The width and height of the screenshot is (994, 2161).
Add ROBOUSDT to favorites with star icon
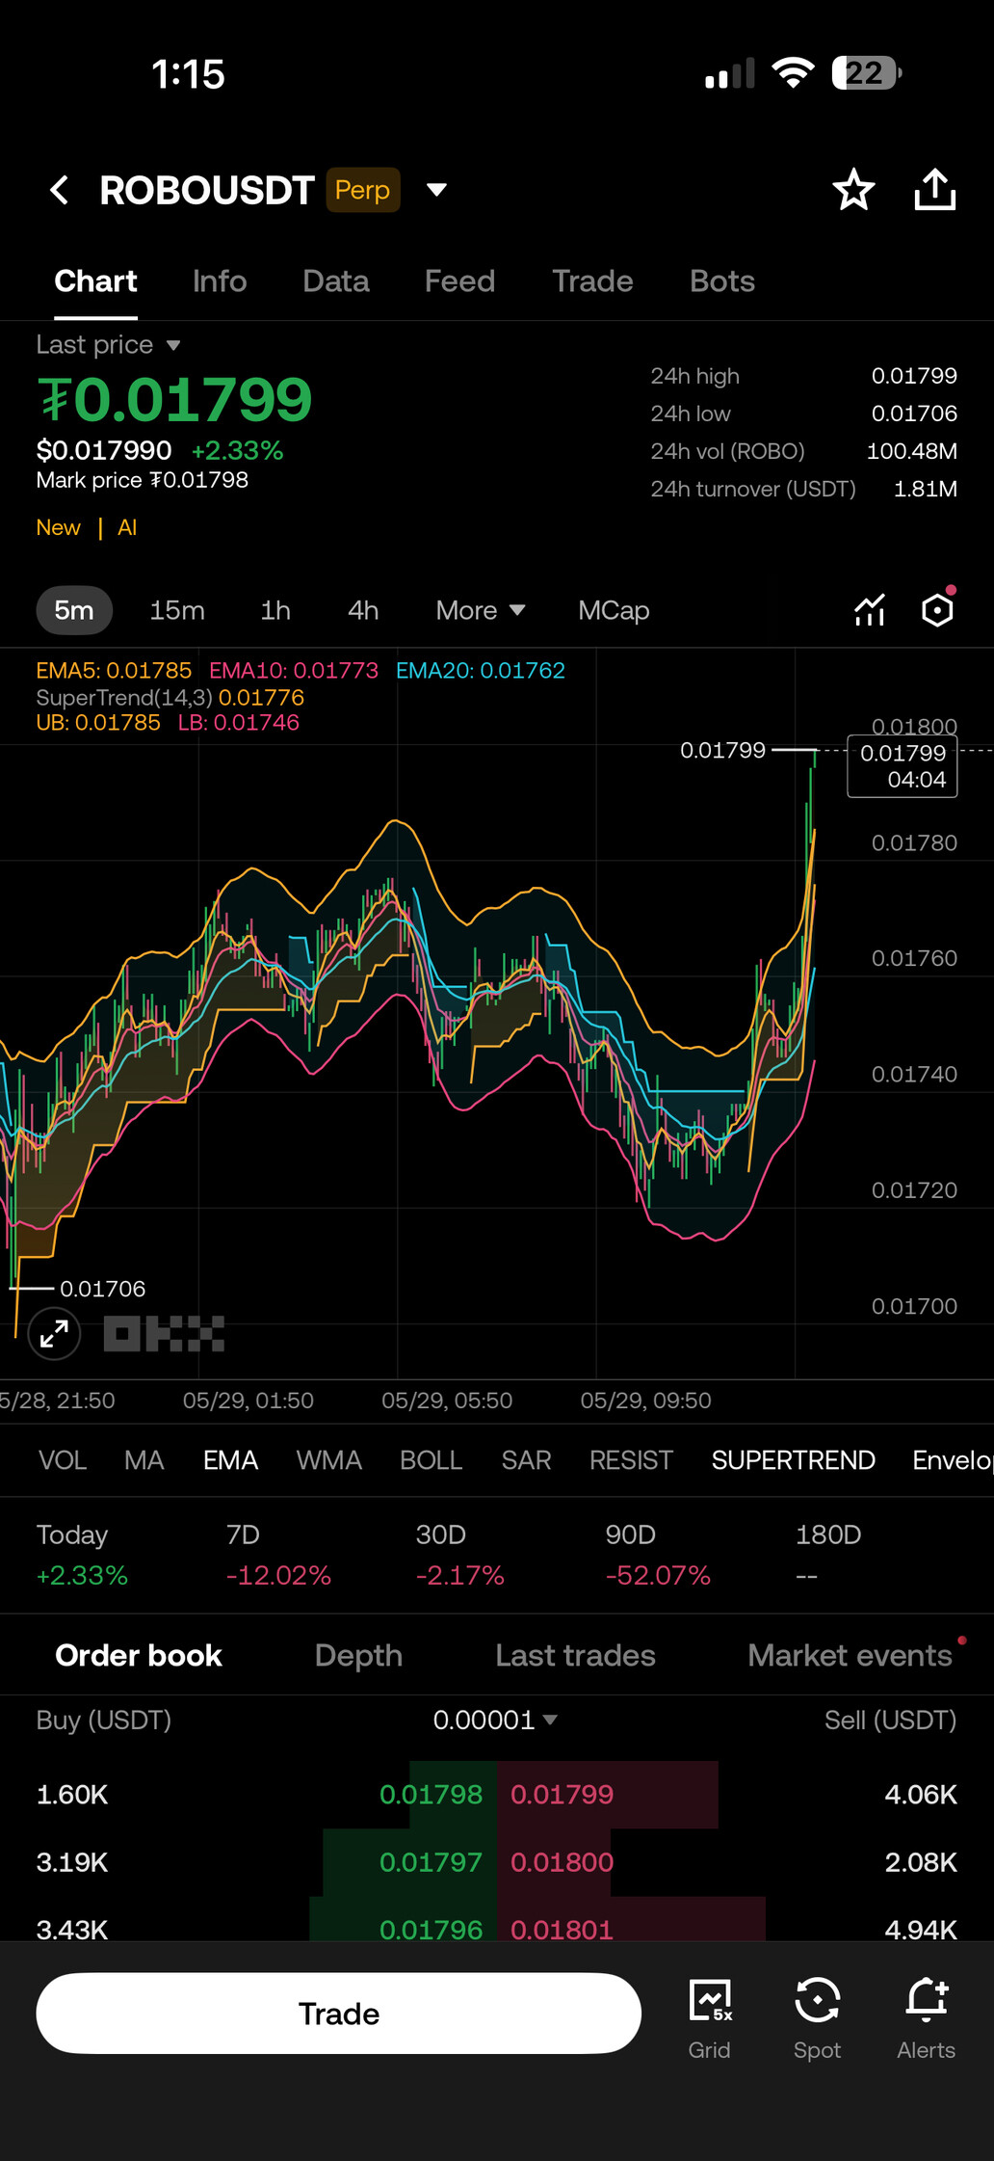click(x=853, y=189)
